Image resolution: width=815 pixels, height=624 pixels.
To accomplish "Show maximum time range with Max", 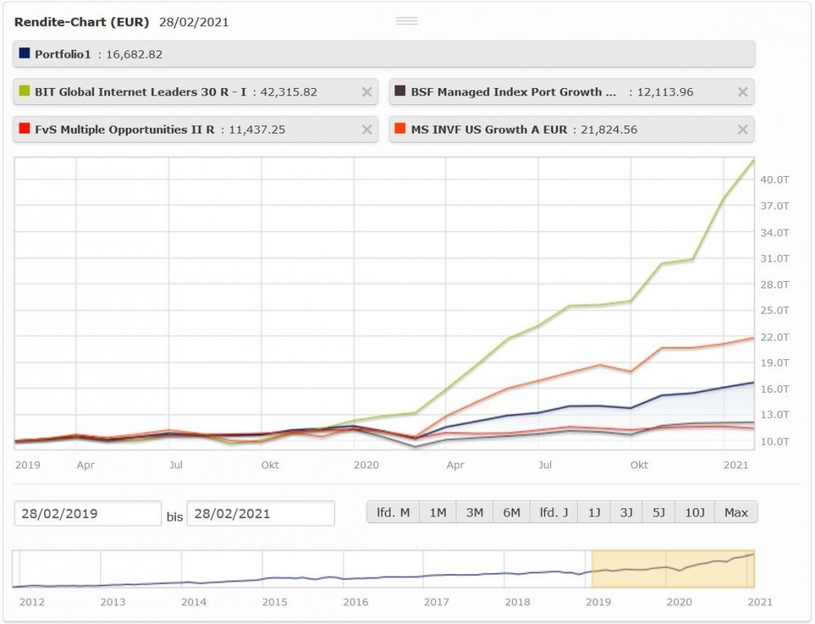I will coord(736,512).
